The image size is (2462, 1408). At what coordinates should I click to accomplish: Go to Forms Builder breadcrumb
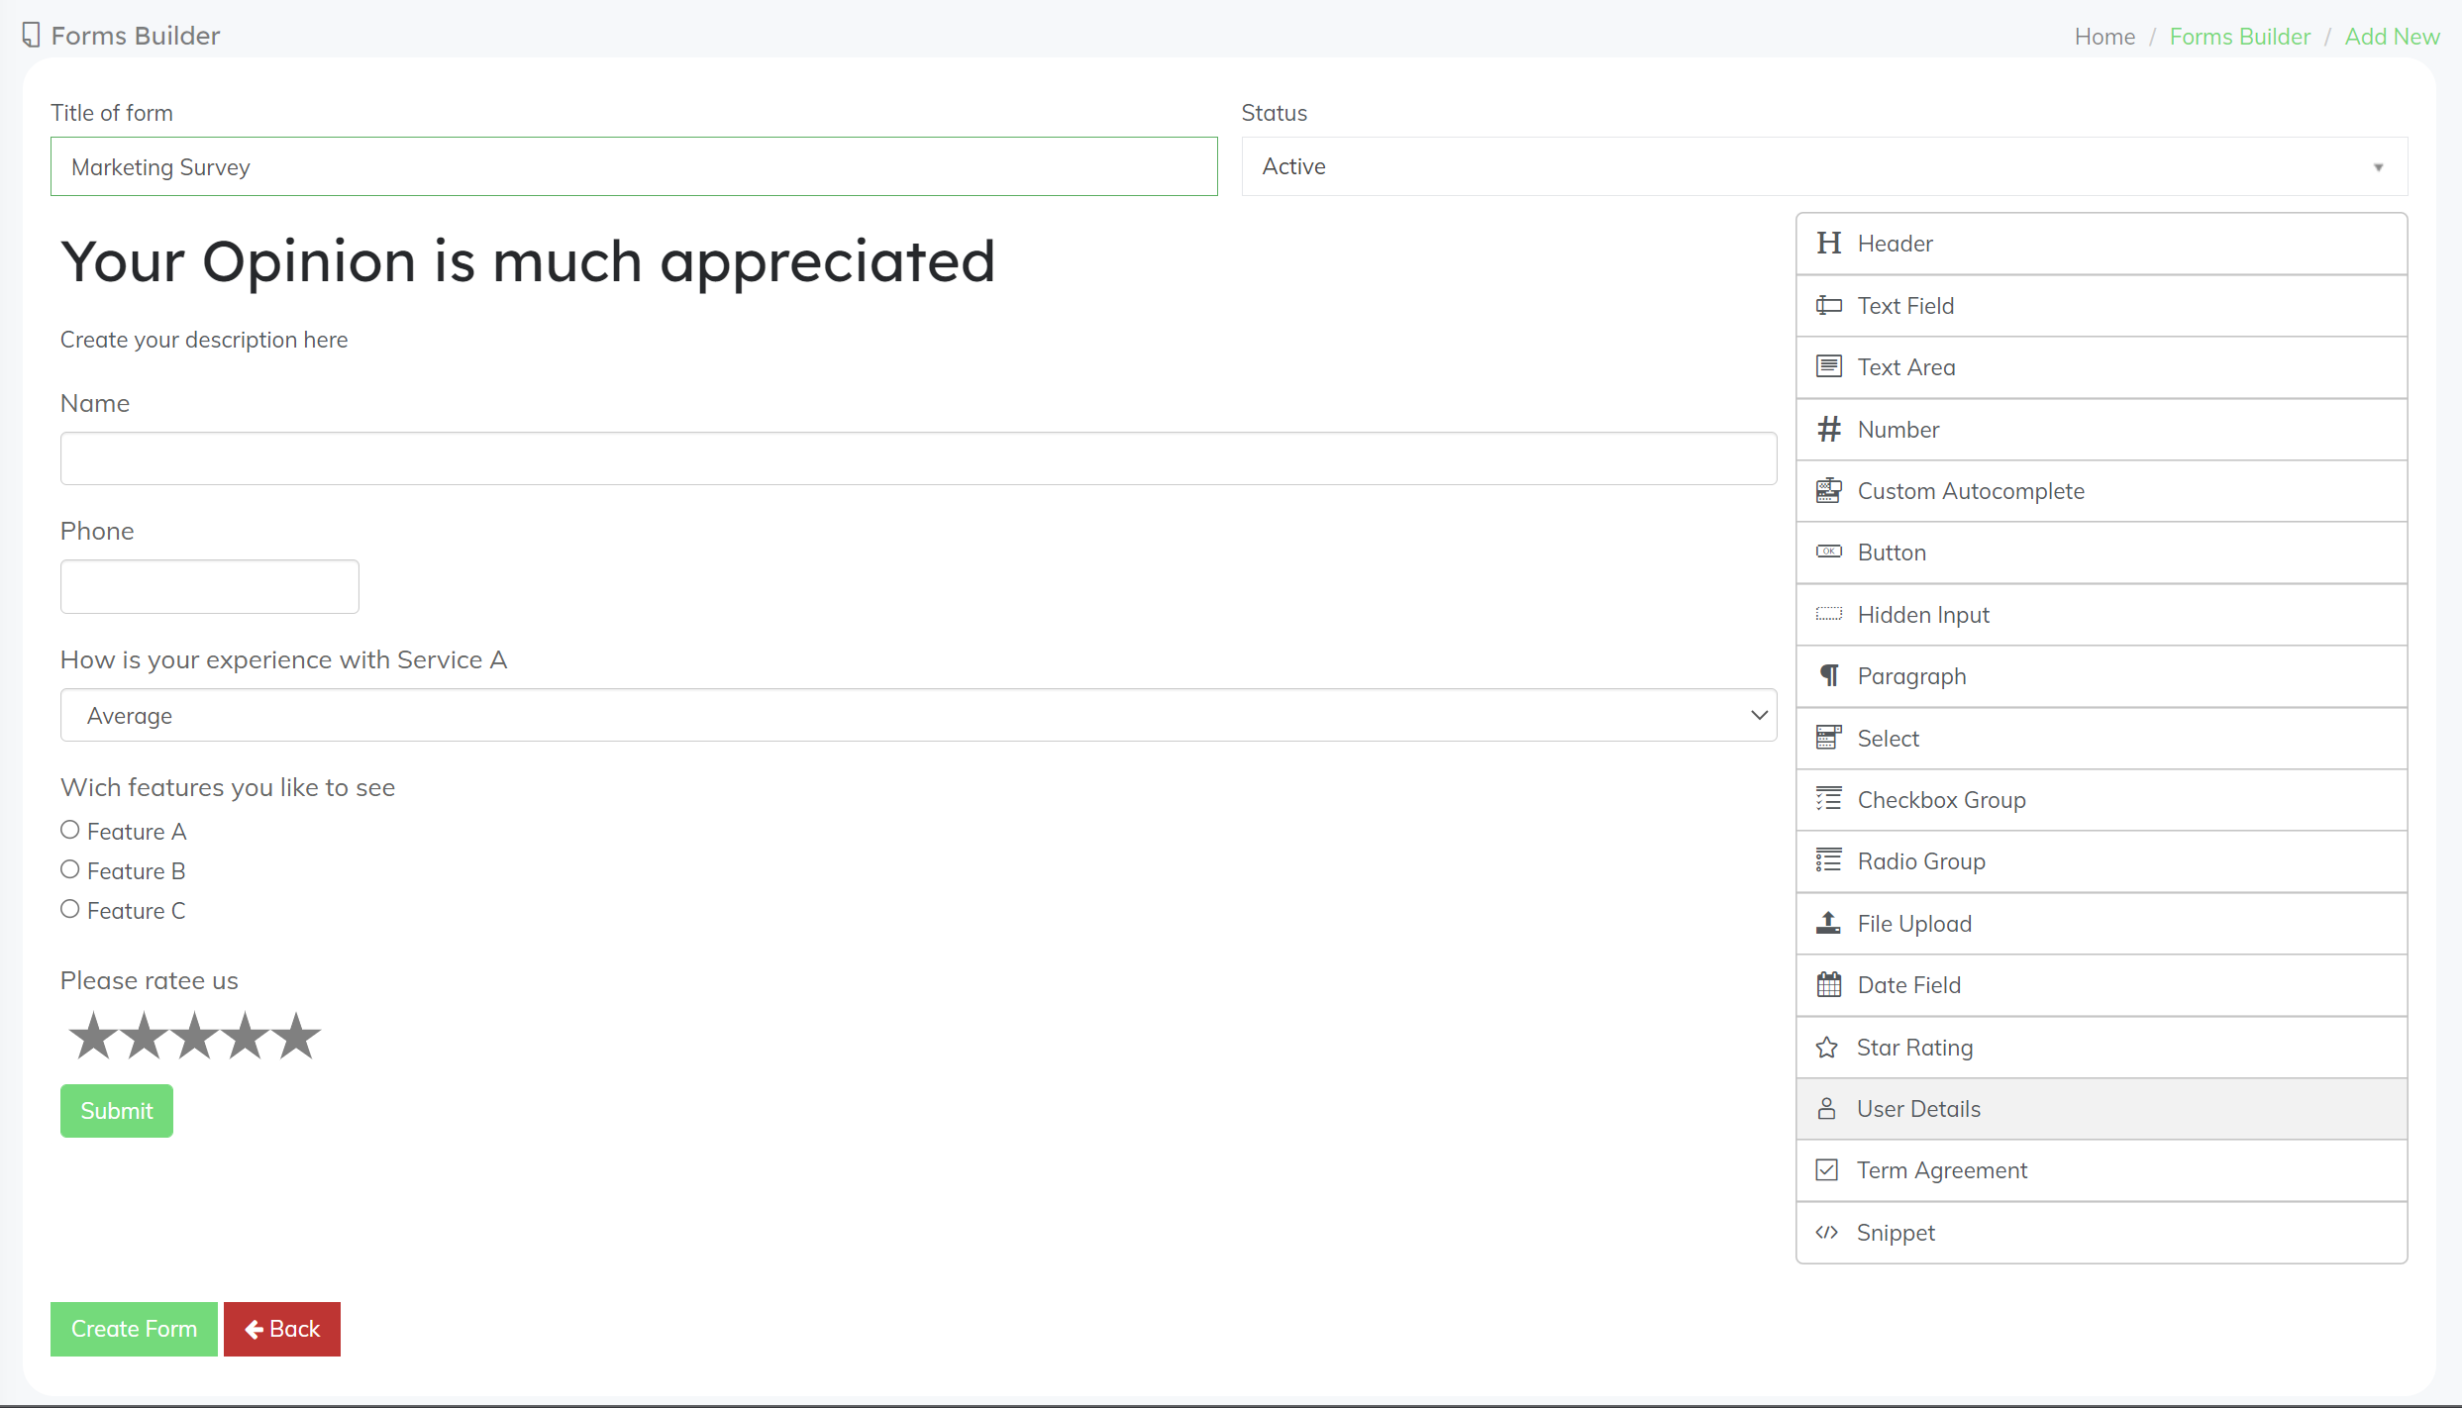click(x=2239, y=36)
